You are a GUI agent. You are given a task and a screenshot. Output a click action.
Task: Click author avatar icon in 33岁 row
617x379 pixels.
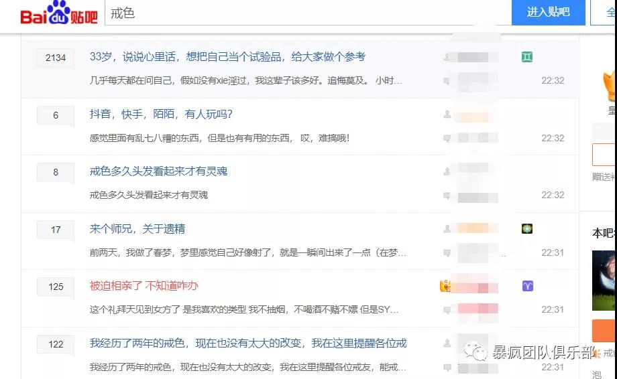pos(447,57)
